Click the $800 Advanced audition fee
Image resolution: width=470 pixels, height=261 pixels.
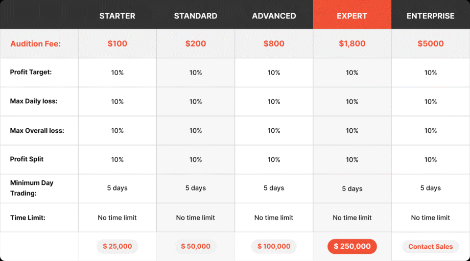point(274,44)
